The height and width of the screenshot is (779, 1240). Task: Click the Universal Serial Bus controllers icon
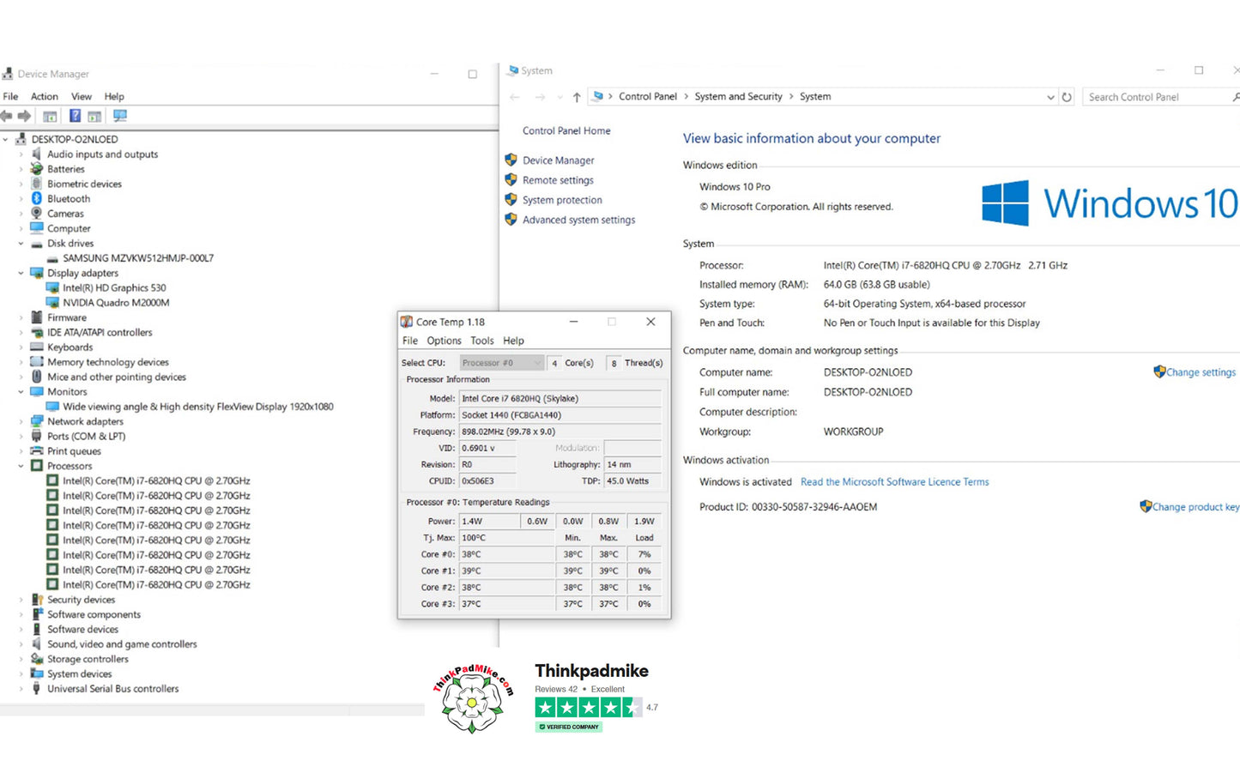pyautogui.click(x=36, y=689)
